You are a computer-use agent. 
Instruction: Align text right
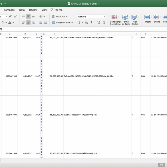[33, 22]
